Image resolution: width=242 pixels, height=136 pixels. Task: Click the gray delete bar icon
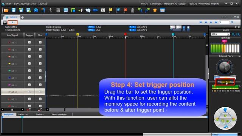pos(132,10)
